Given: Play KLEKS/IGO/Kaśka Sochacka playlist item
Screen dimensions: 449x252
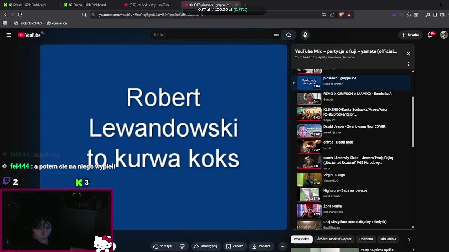Looking at the screenshot, I should (351, 114).
